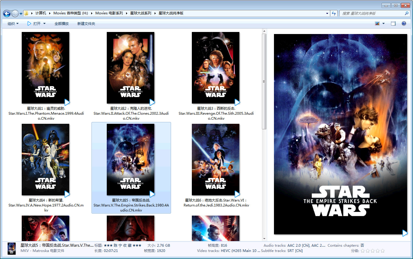Screen dimensions: 413x259
Task: Click play overlay on large preview poster
Action: [405, 233]
